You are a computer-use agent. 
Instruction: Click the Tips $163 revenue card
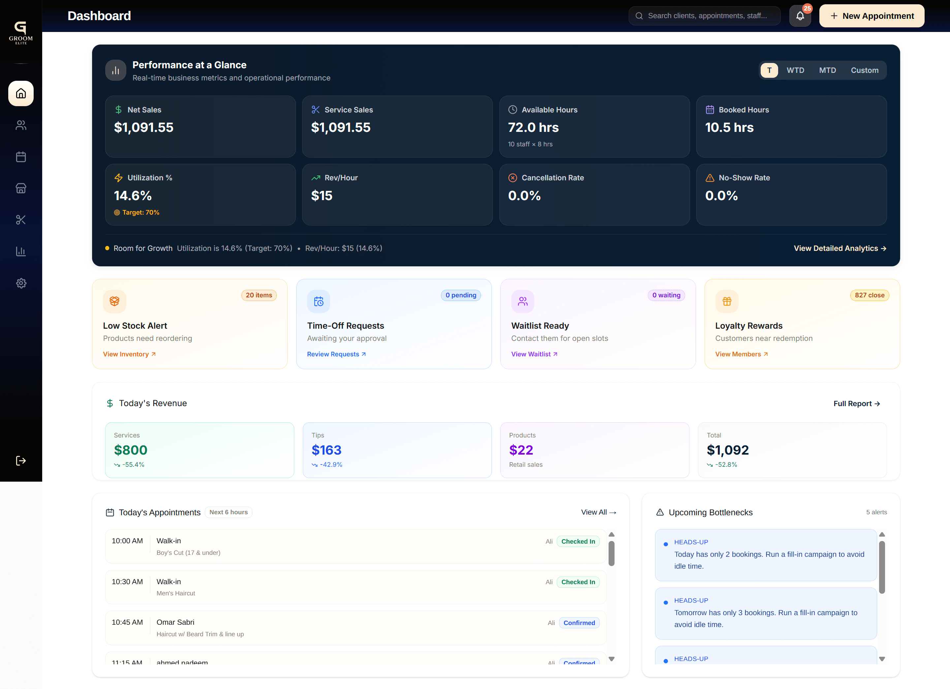(397, 450)
